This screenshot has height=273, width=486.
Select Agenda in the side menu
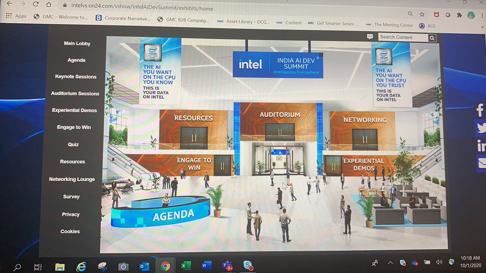point(76,60)
